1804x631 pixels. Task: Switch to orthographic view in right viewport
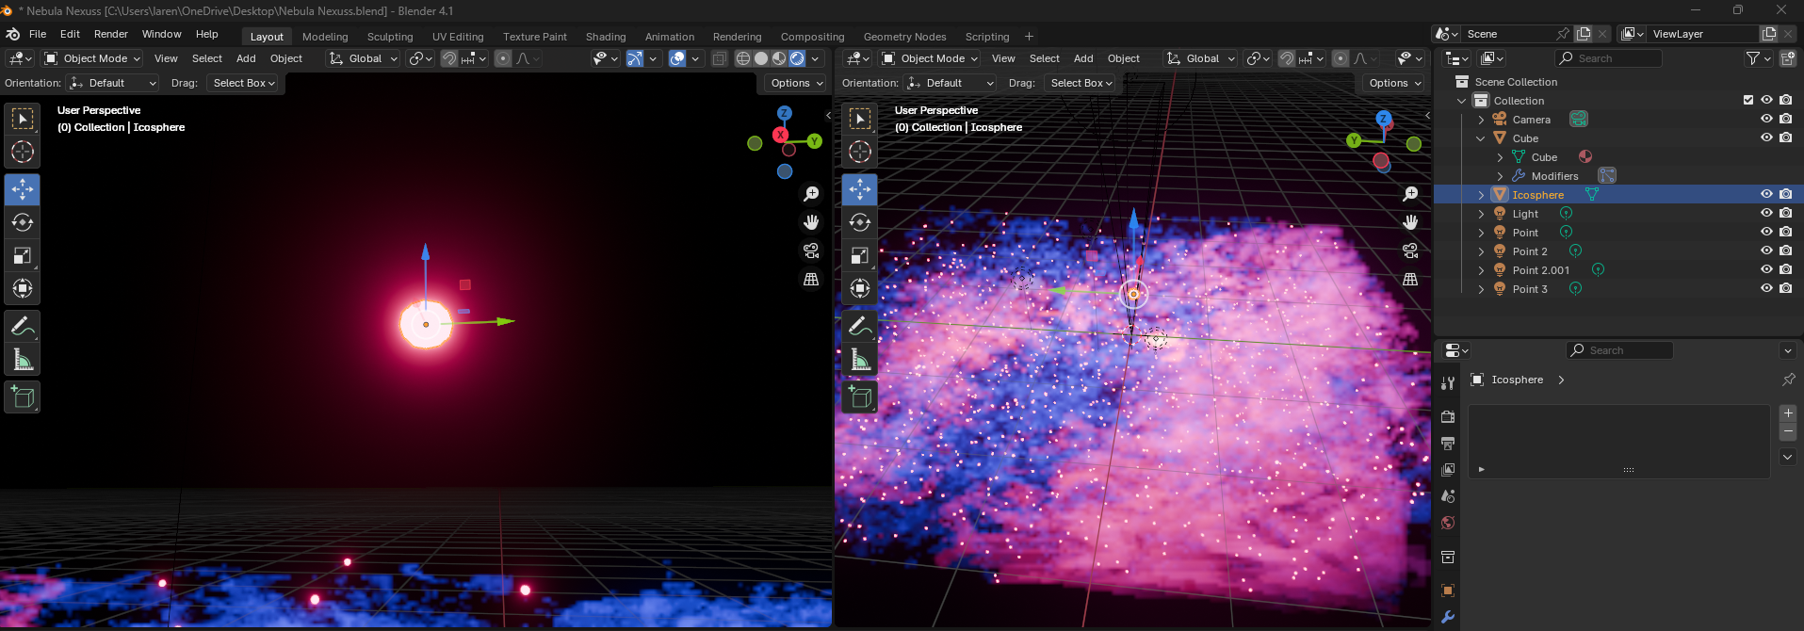pos(1410,279)
